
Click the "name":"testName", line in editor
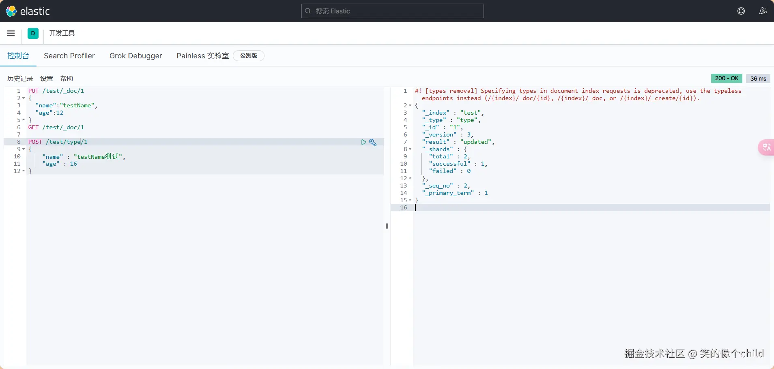[x=66, y=106]
